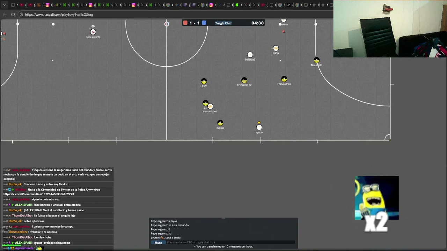Open the x.com communities link in chat
This screenshot has width=447, height=251.
click(x=39, y=194)
